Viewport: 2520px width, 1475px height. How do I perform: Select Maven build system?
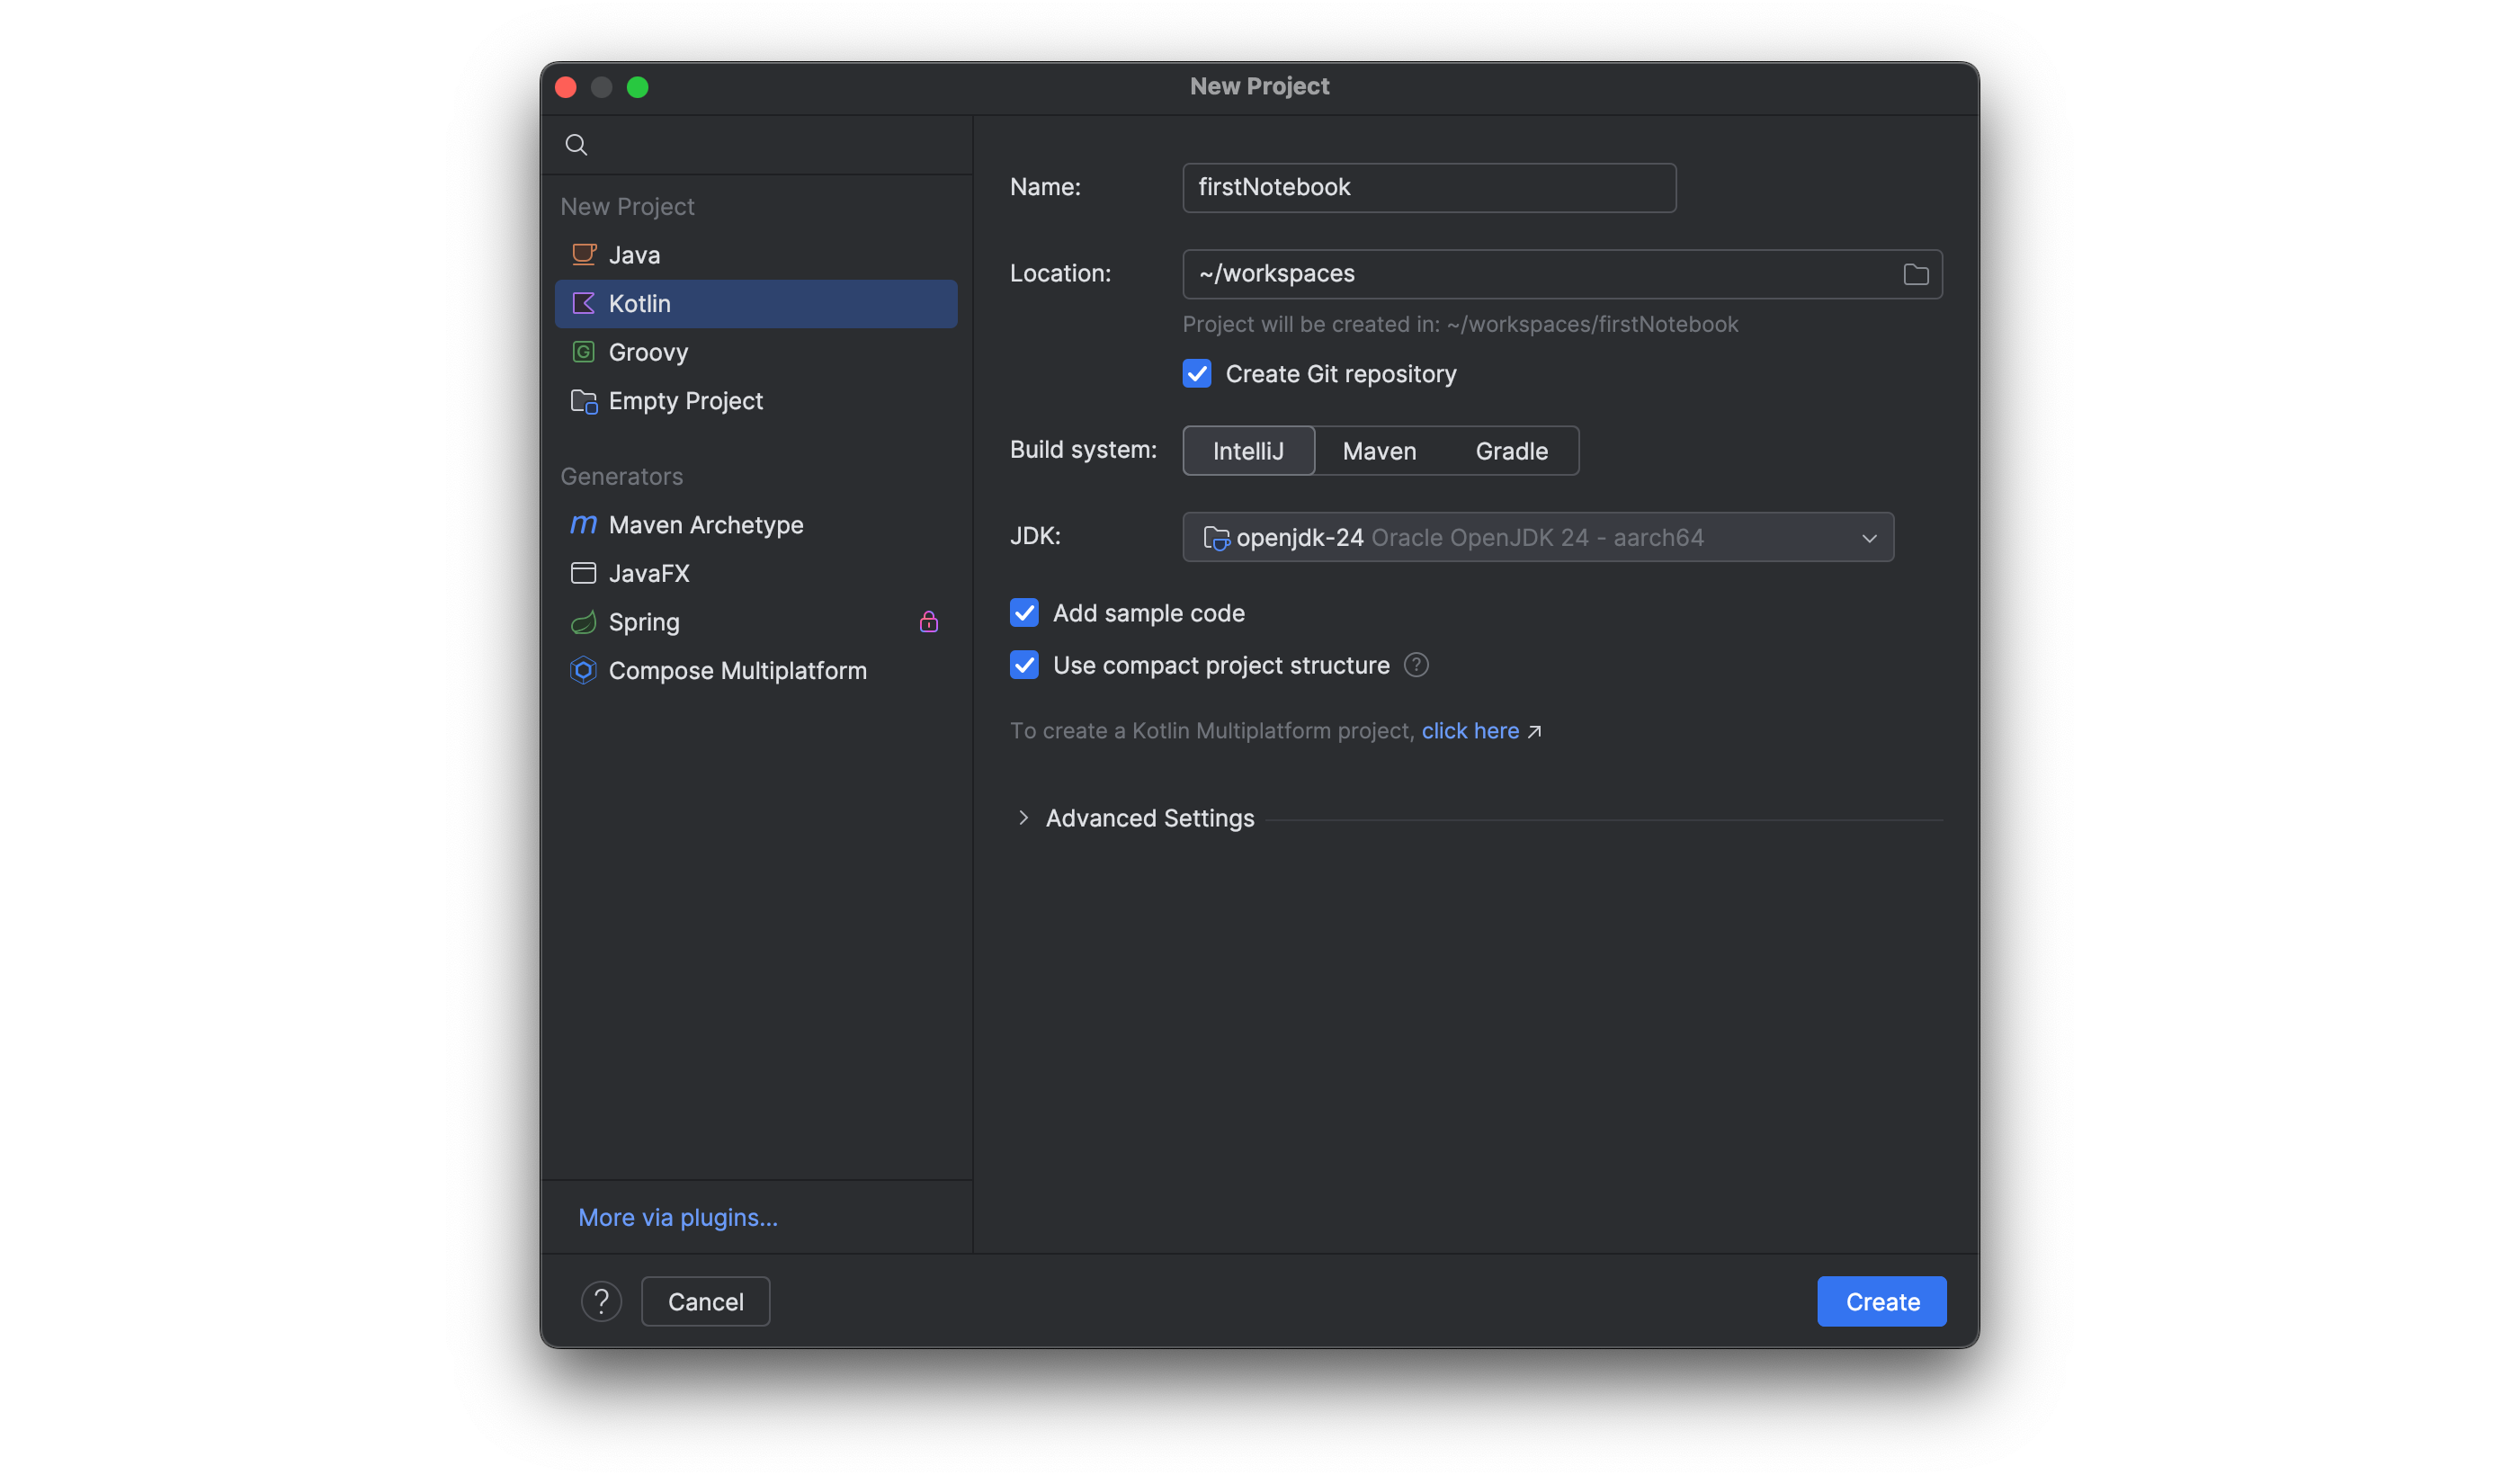(1379, 451)
